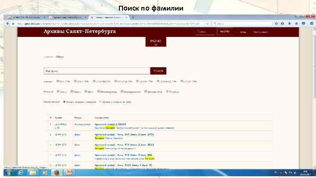
Task: Click the browser address bar URL
Action: tap(109, 24)
